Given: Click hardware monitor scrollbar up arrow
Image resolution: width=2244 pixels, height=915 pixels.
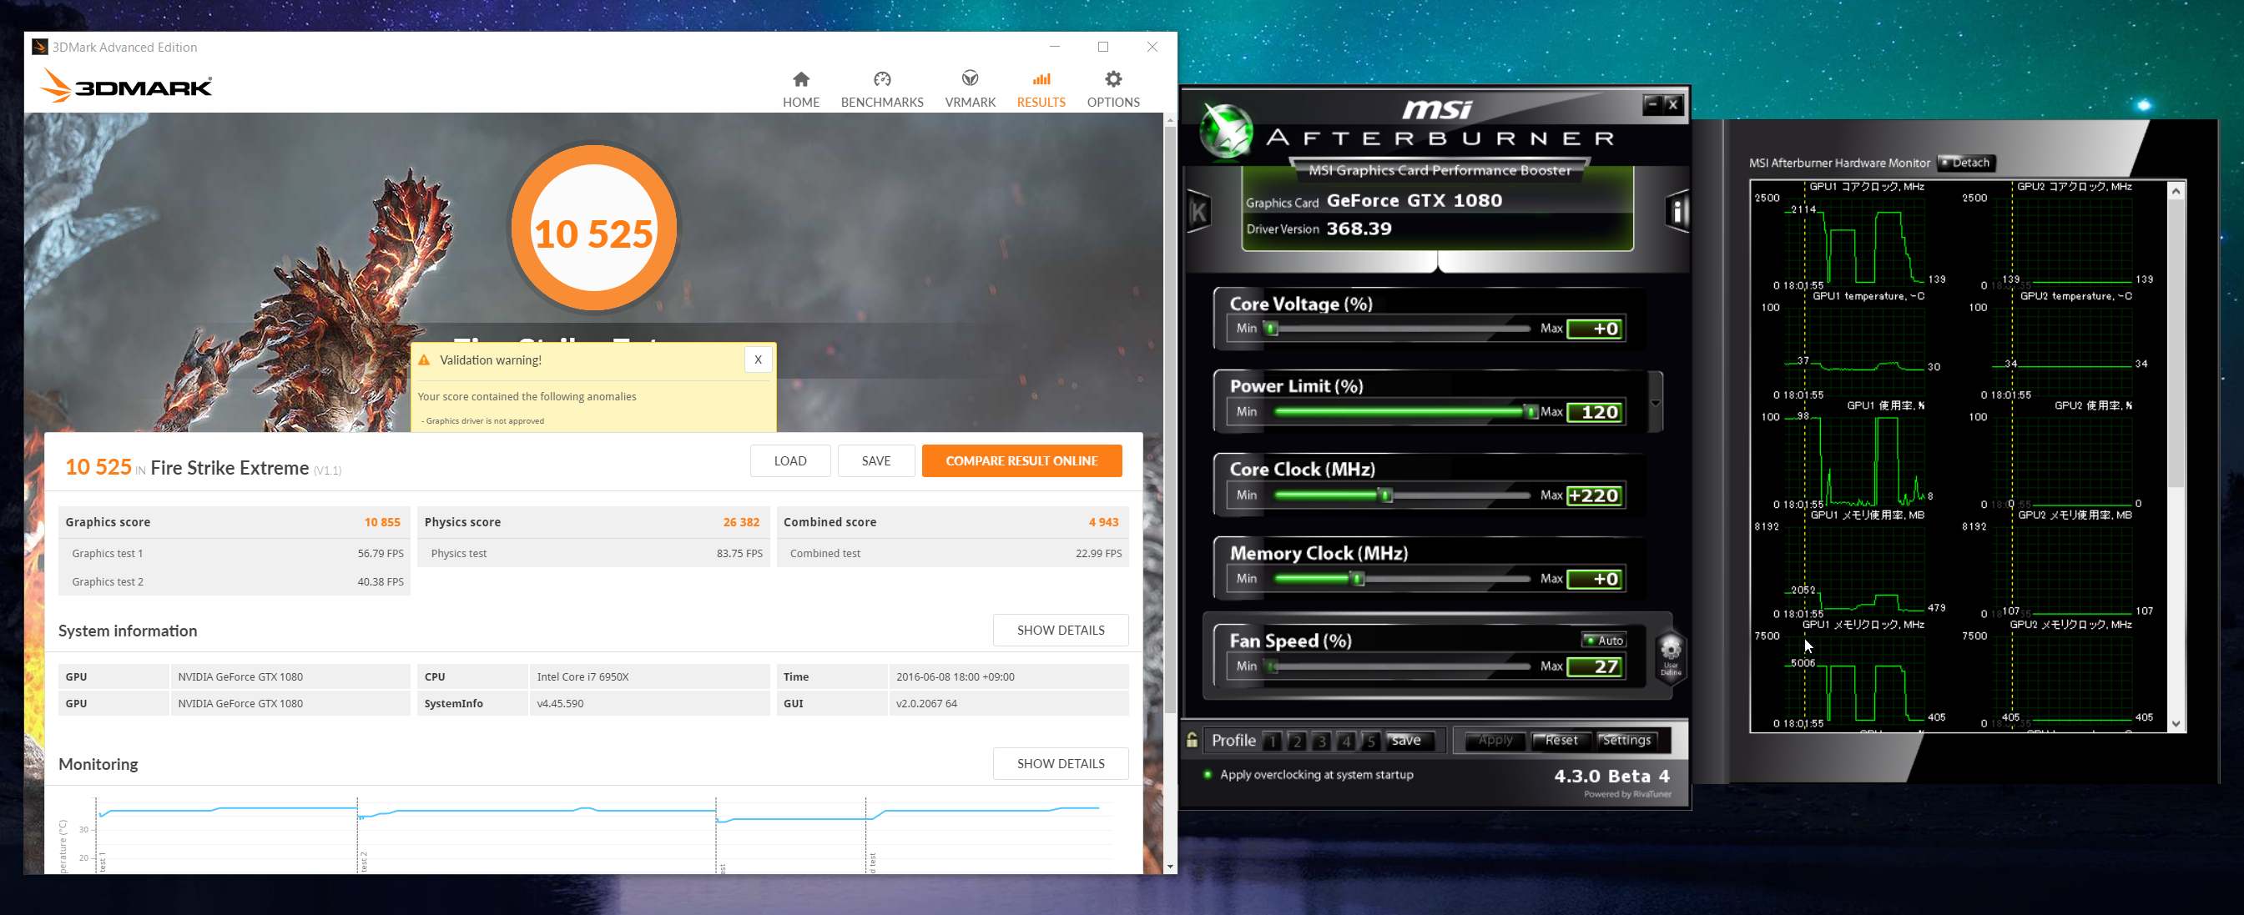Looking at the screenshot, I should pos(2176,192).
